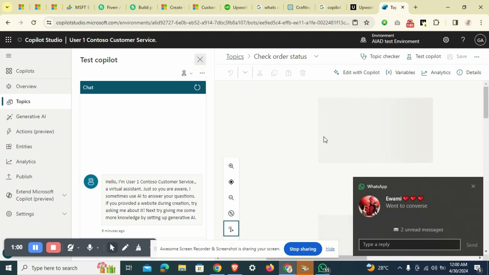Open the recorder webcam options dropdown

[x=78, y=248]
